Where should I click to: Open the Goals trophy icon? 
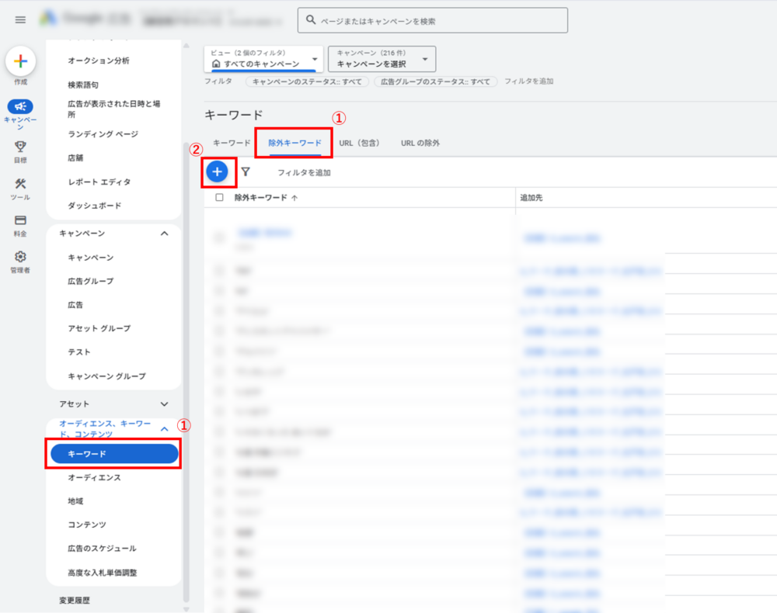pyautogui.click(x=20, y=146)
